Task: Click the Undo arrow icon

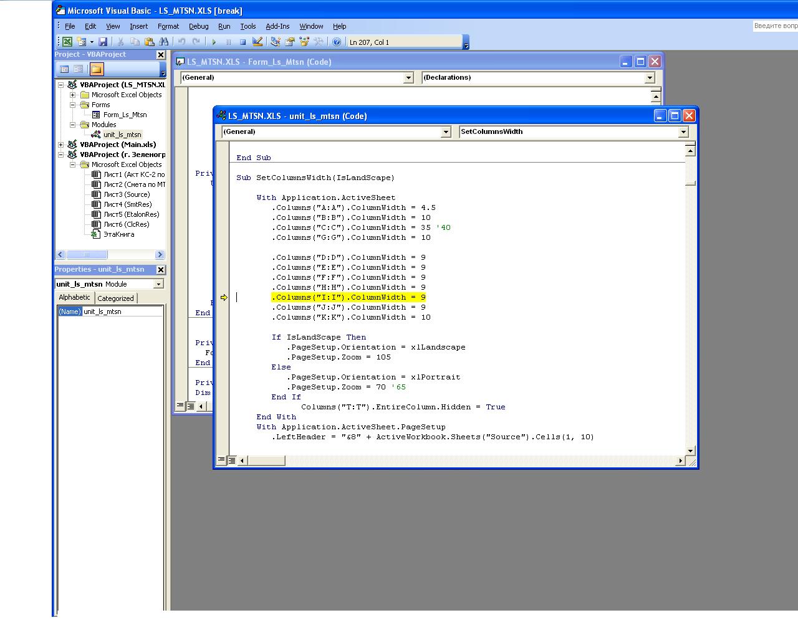Action: point(181,42)
